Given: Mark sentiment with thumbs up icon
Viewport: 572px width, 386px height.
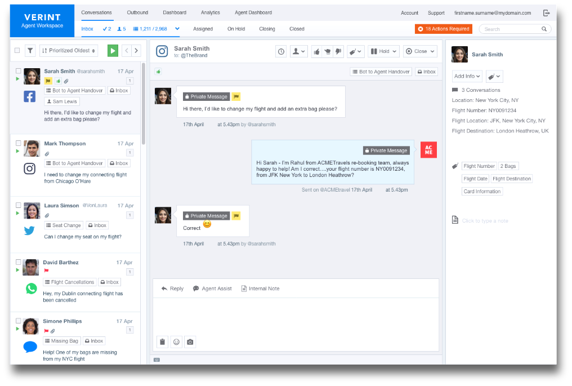Looking at the screenshot, I should [x=317, y=51].
